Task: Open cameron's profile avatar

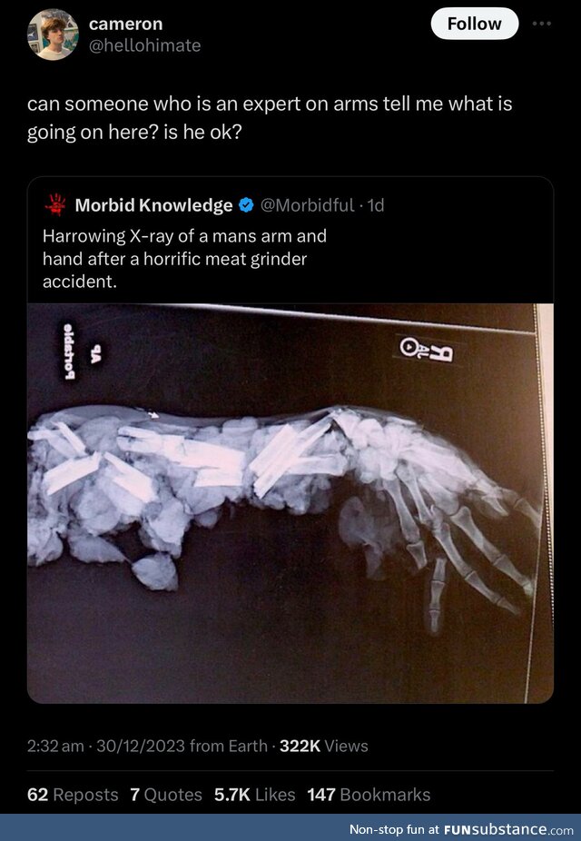Action: (53, 35)
